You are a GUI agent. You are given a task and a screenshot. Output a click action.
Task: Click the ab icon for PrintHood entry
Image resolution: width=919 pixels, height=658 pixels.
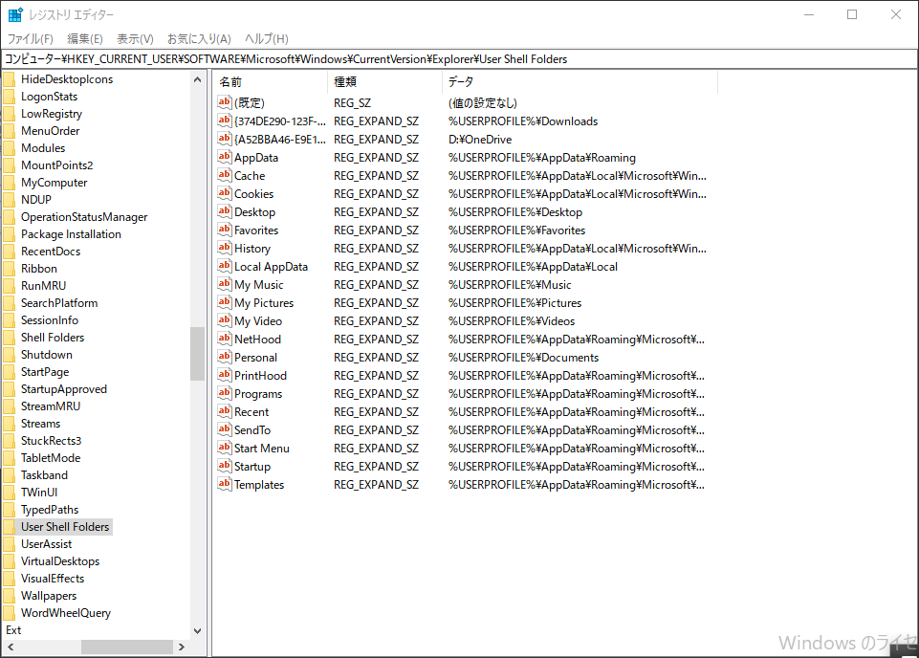tap(225, 375)
